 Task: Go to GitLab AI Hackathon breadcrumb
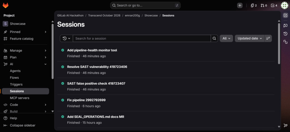coord(70,15)
